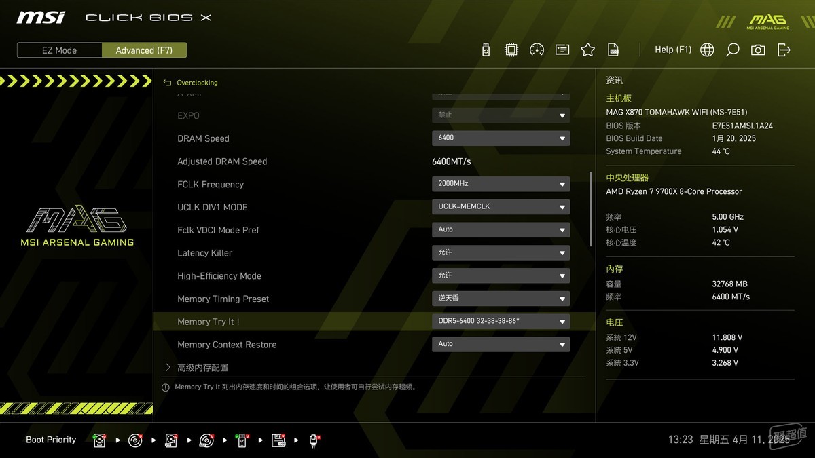This screenshot has width=815, height=458.
Task: Open the UCLK DIV1 MODE dropdown
Action: (501, 207)
